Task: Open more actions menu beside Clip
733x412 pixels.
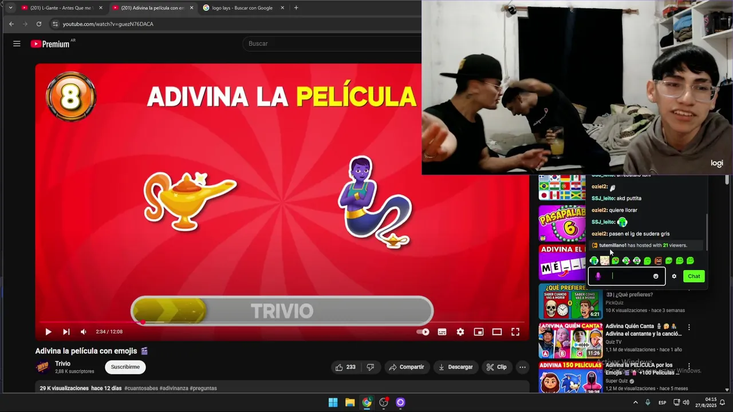Action: tap(522, 367)
